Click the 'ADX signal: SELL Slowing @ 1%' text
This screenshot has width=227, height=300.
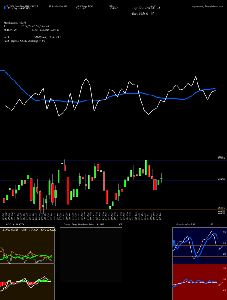(25, 41)
